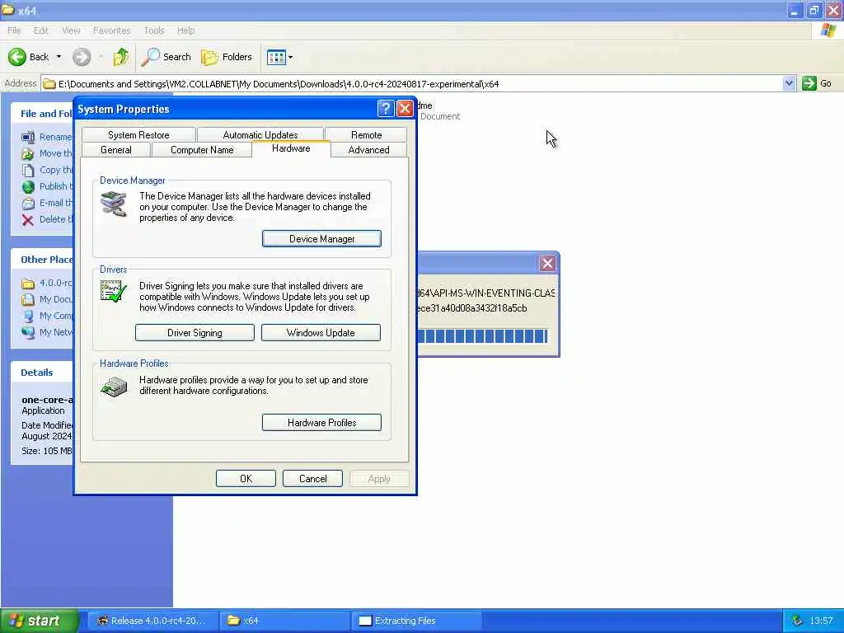Image resolution: width=844 pixels, height=633 pixels.
Task: Click the Hardware Profiles button
Action: point(322,423)
